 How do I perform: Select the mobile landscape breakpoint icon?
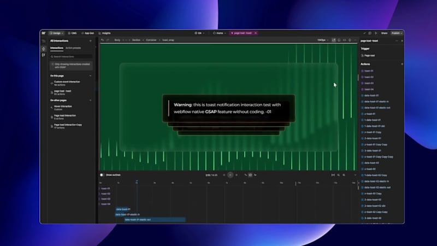(345, 40)
